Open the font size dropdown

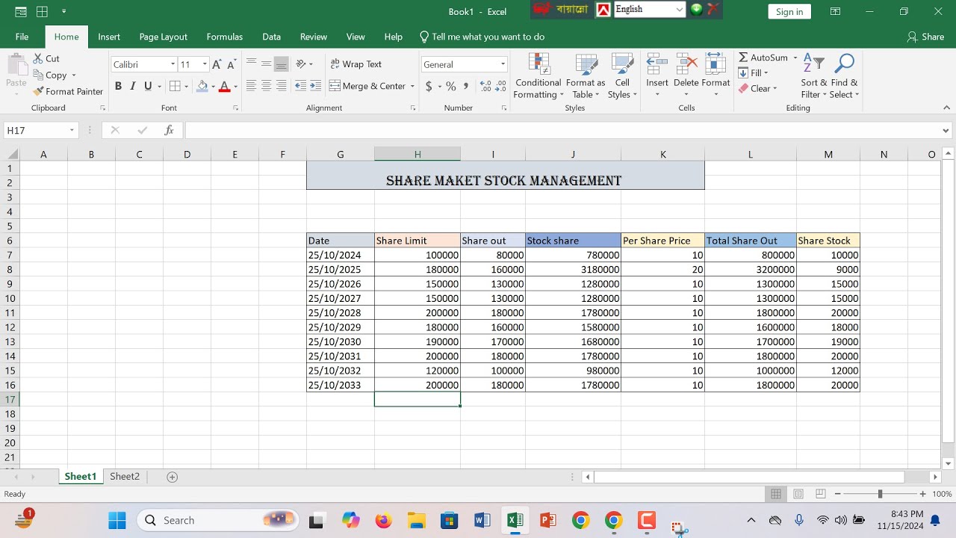(205, 64)
